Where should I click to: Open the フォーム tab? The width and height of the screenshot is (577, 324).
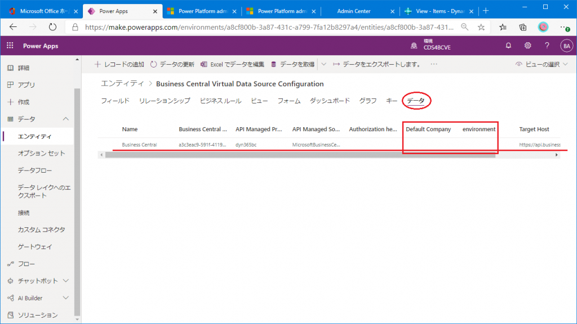(x=289, y=101)
